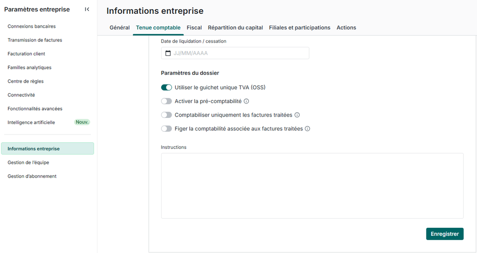Turn on Figer la comptabilité toggle

tap(166, 129)
